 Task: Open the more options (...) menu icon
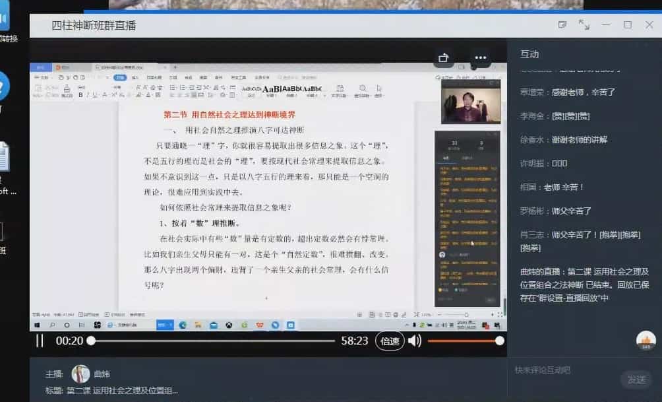pos(481,59)
